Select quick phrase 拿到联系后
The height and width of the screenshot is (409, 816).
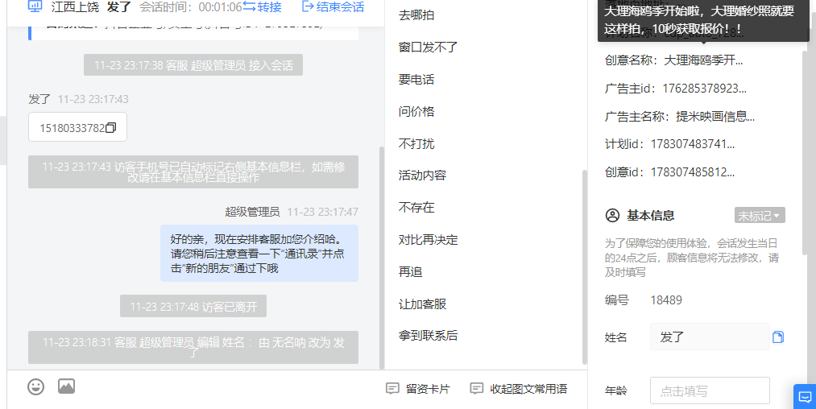tap(429, 336)
